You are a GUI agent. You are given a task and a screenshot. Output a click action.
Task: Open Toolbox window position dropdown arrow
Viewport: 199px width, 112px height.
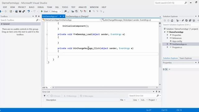(33, 16)
